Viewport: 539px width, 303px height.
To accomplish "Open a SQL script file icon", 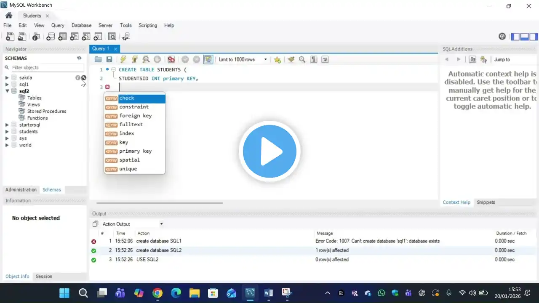I will click(22, 37).
